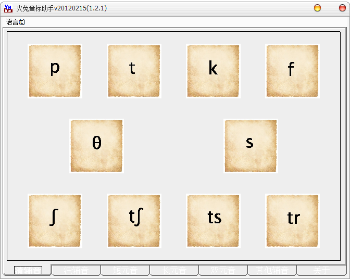Viewport: 350px width, 279px height.
Task: Select the 'ʃ' phonetic symbol card
Action: pos(55,221)
